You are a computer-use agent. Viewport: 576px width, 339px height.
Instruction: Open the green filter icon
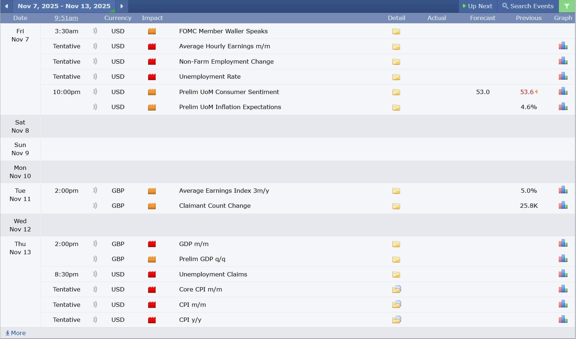(x=567, y=6)
